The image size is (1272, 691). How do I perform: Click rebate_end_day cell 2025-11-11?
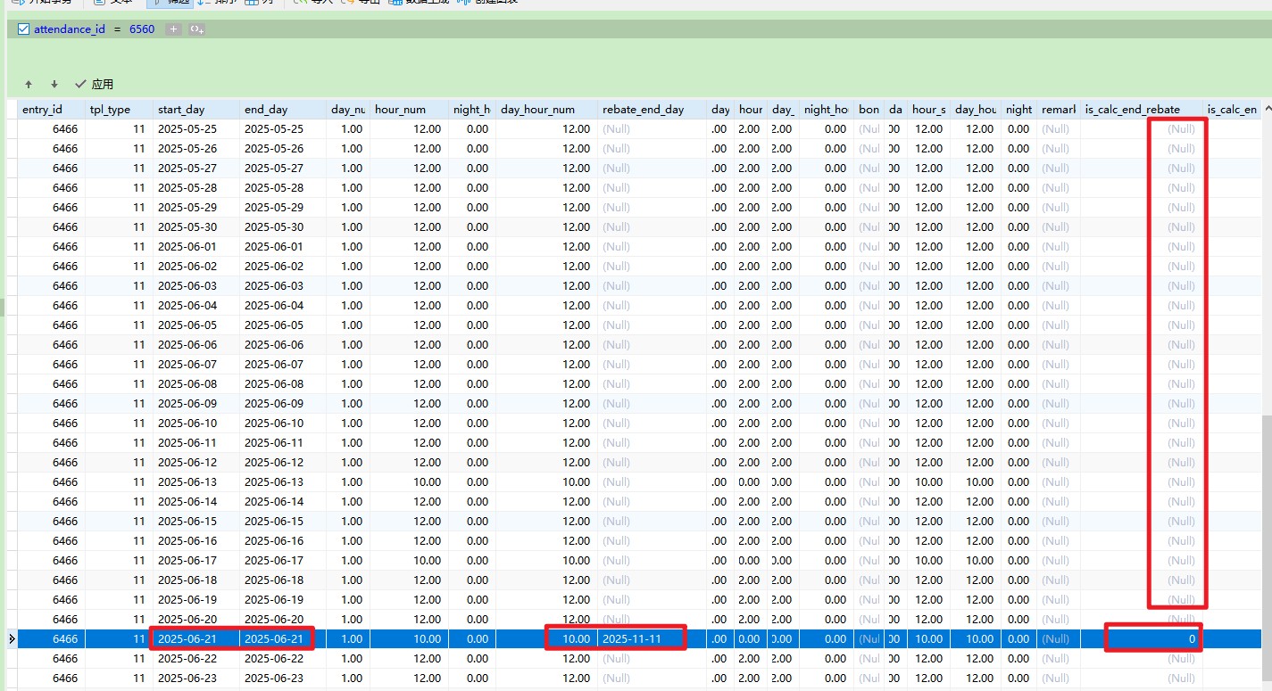(x=653, y=638)
